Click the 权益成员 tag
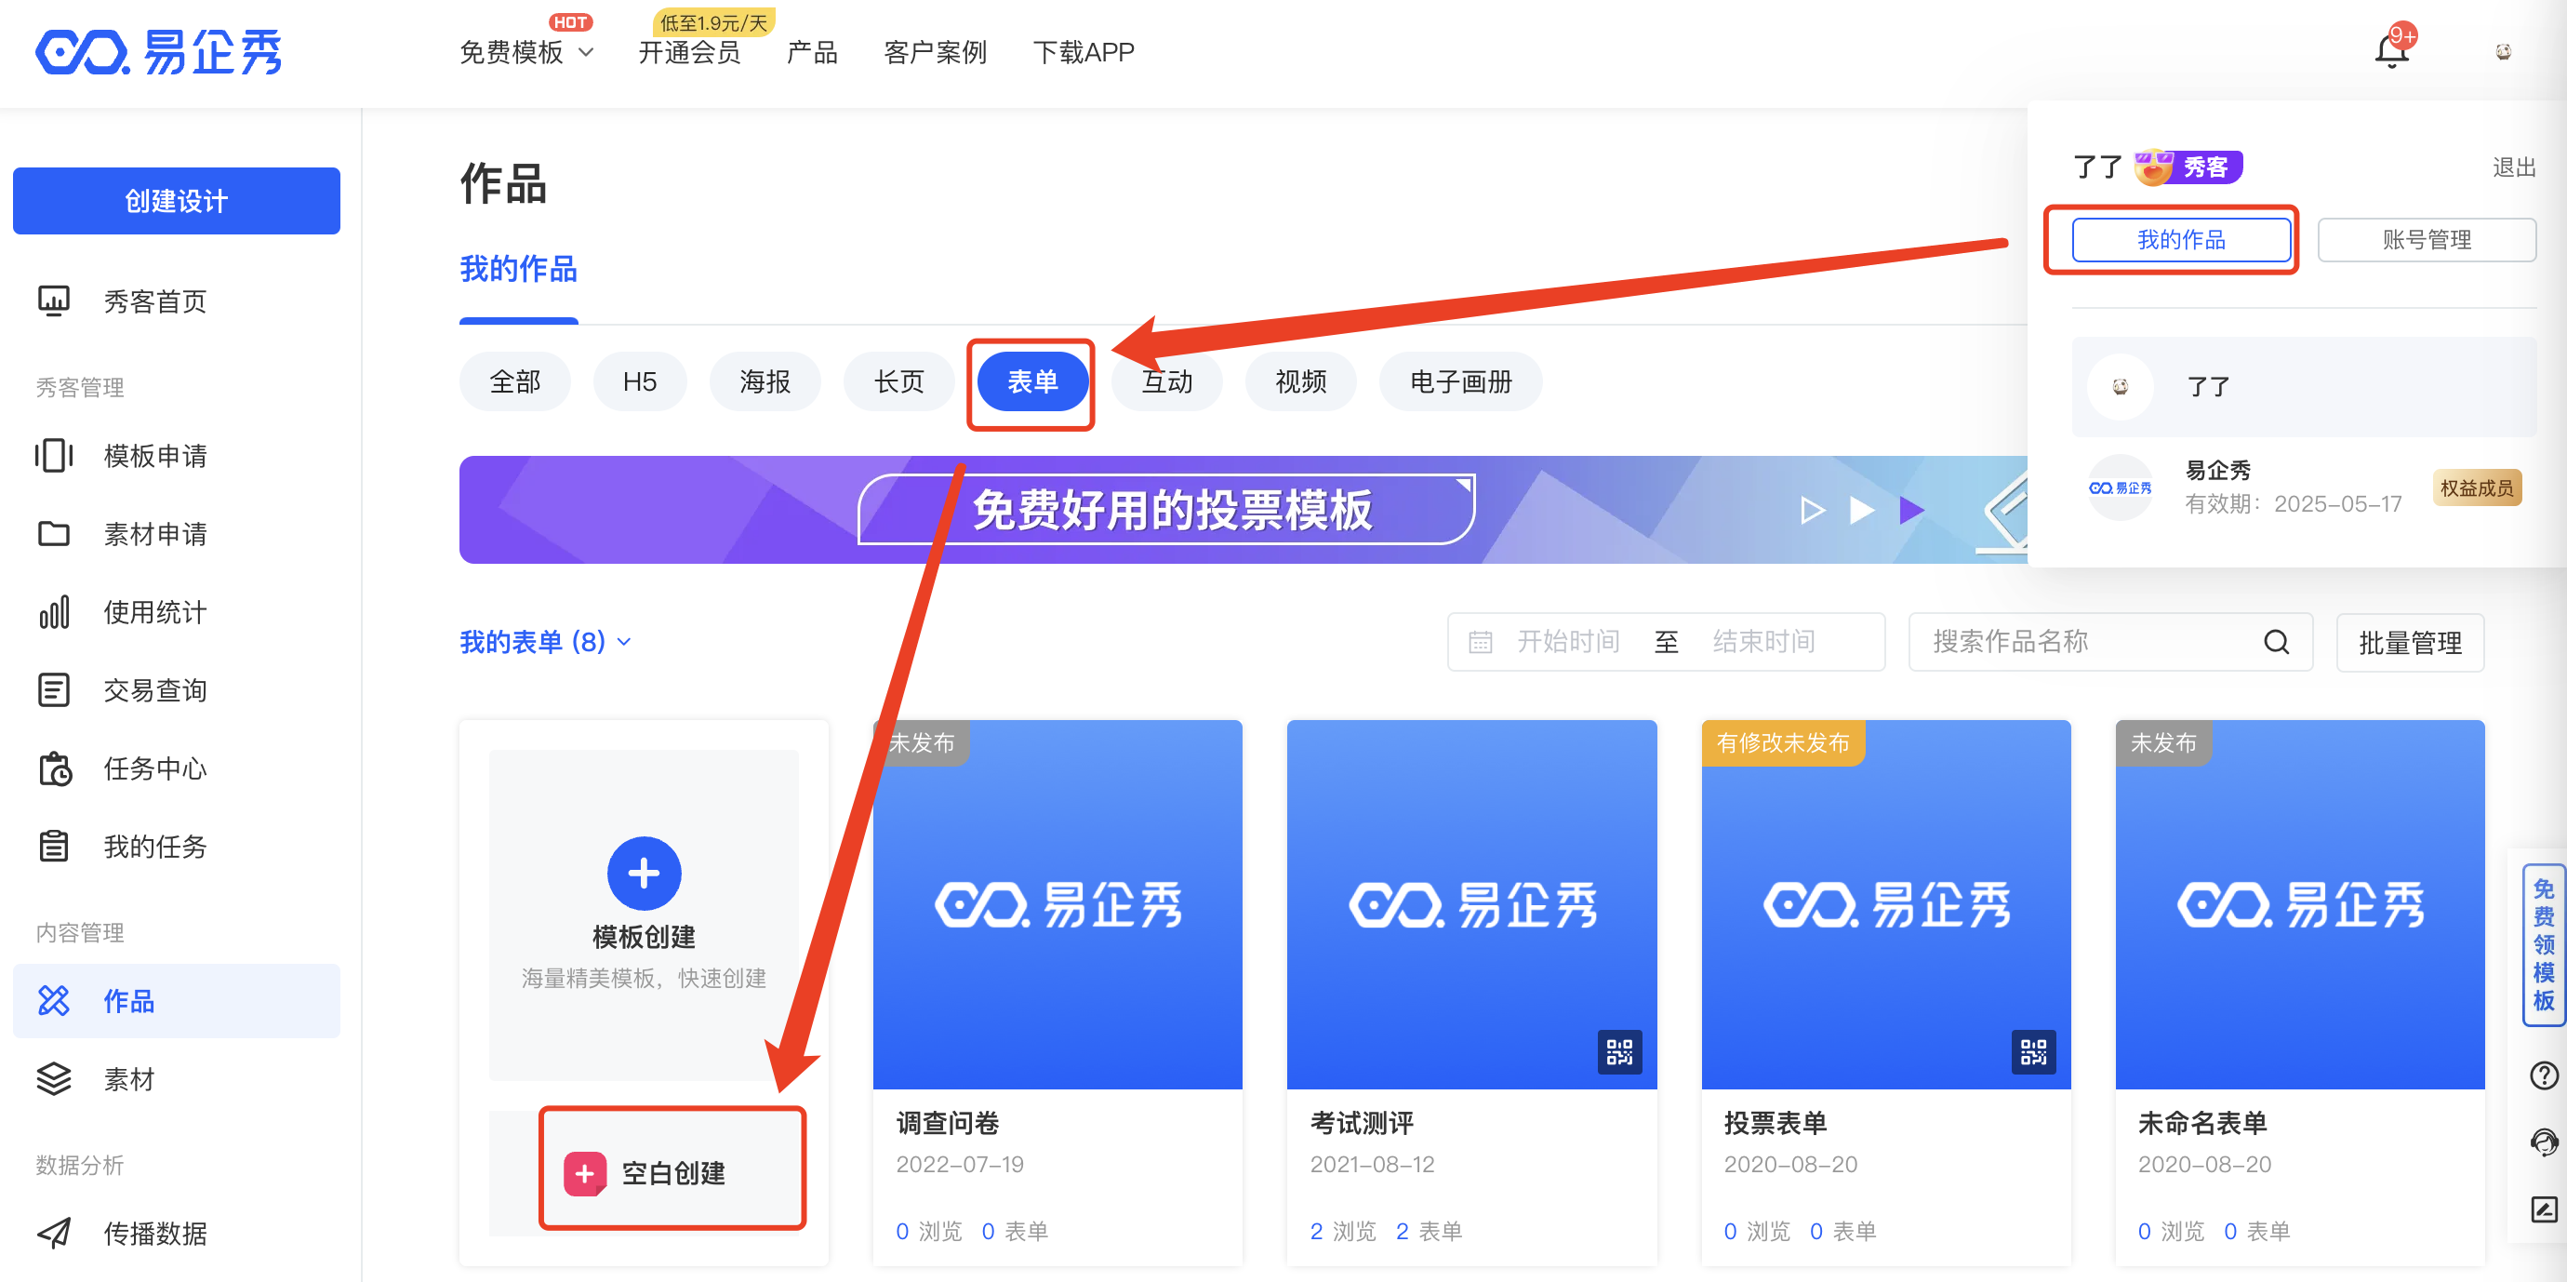 click(2476, 487)
